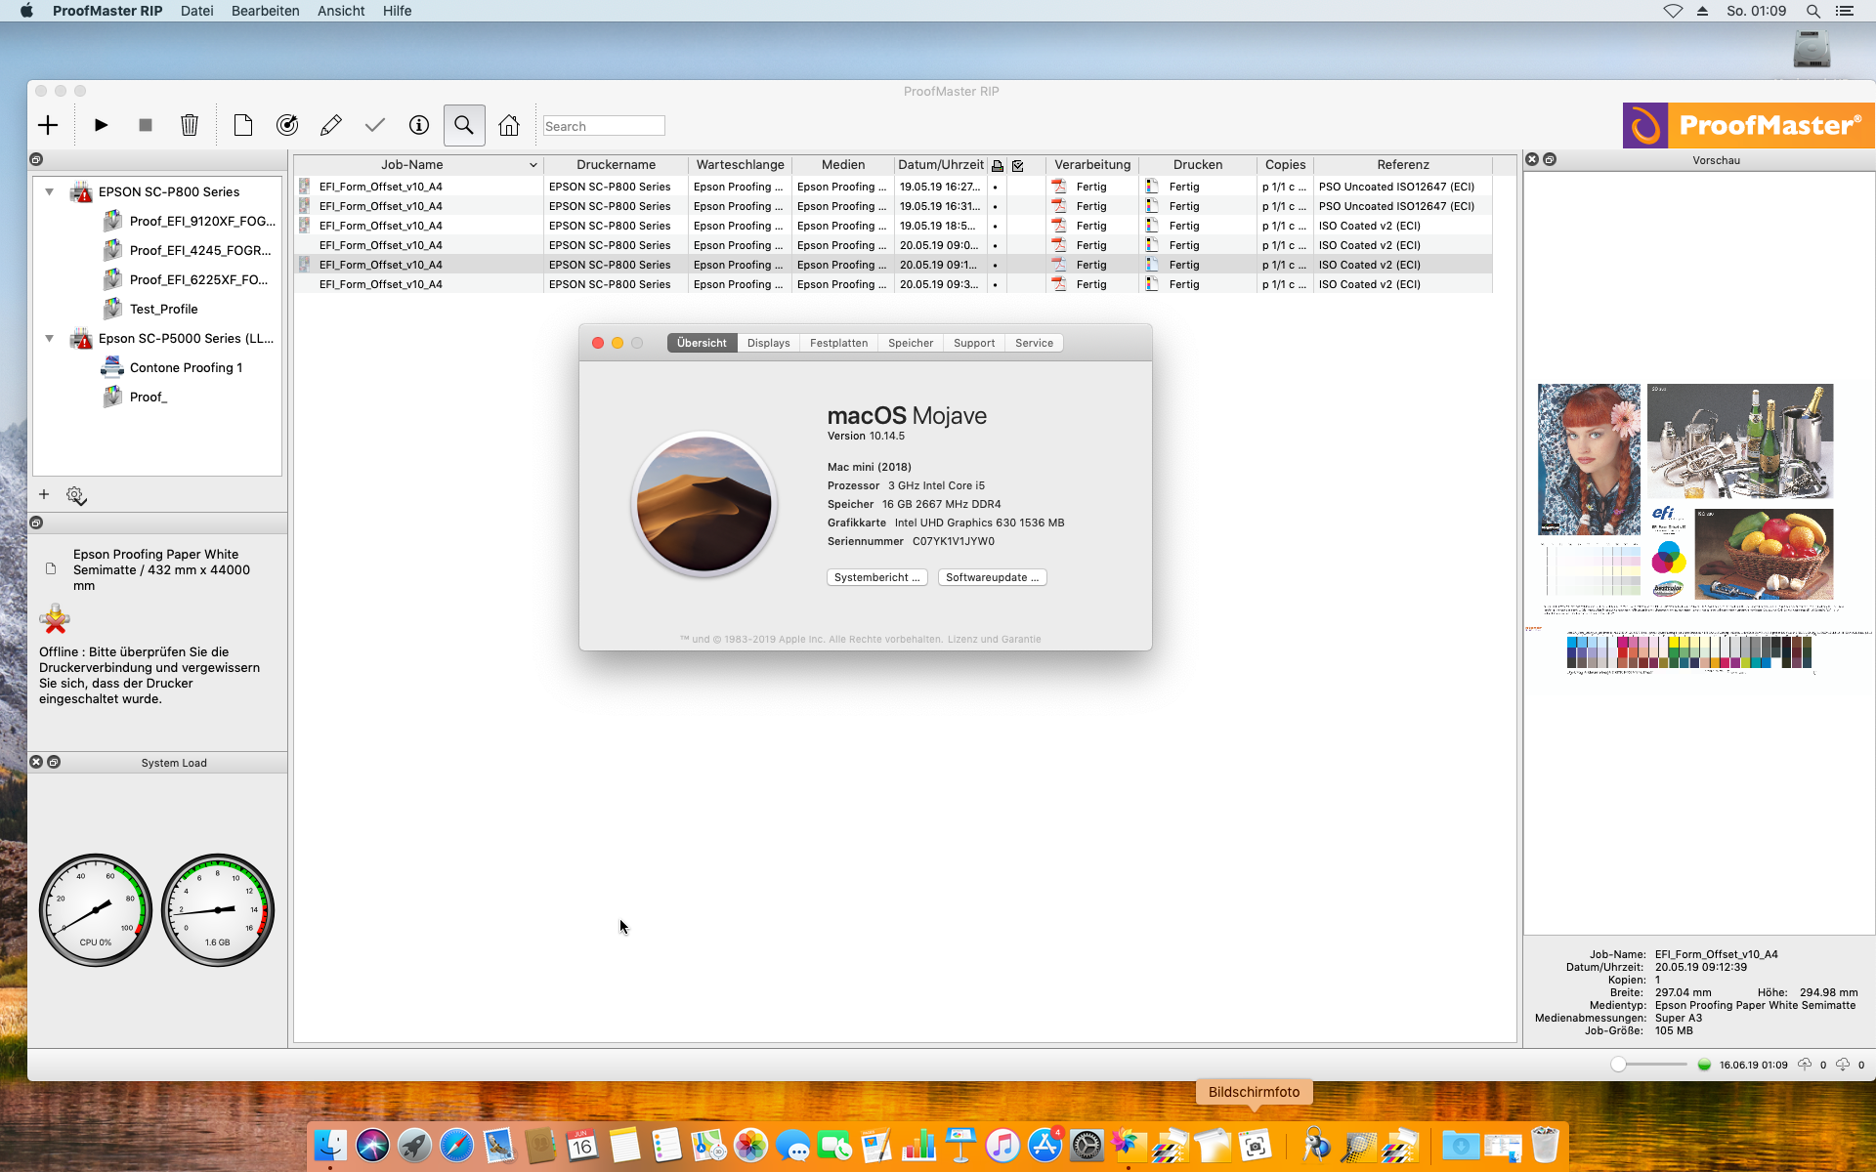Click the plus add job toolbar icon

tap(48, 125)
